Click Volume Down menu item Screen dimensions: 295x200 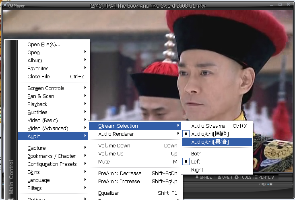coord(135,145)
